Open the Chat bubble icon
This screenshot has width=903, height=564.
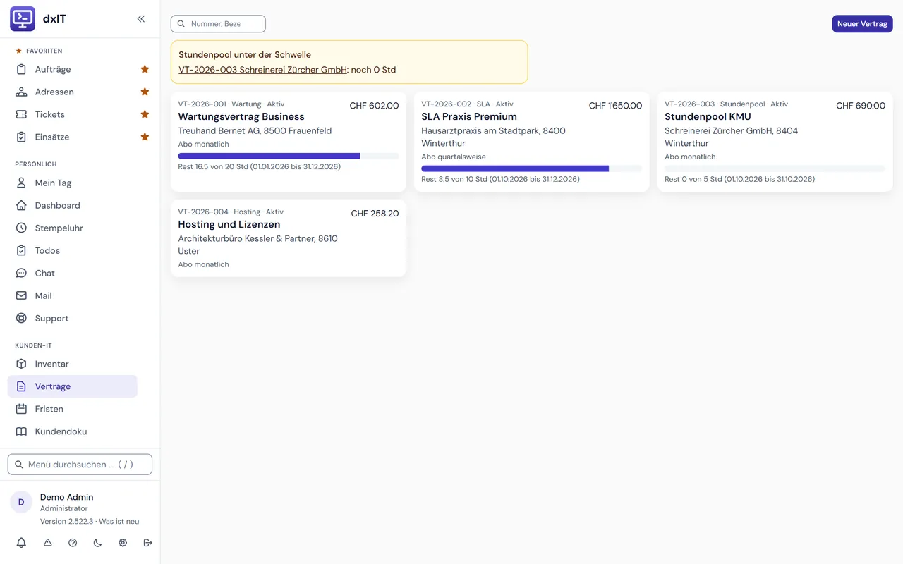click(x=21, y=273)
